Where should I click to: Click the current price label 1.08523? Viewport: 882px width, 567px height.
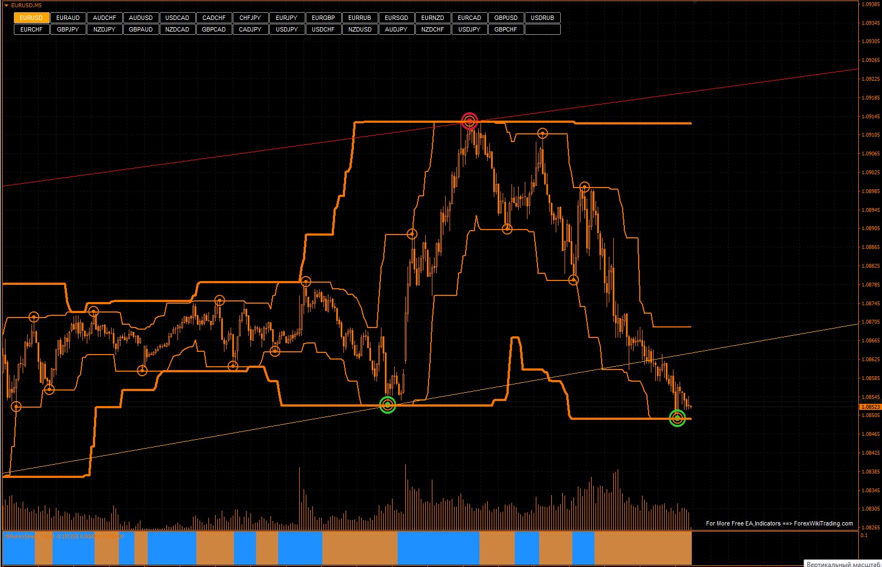coord(869,407)
